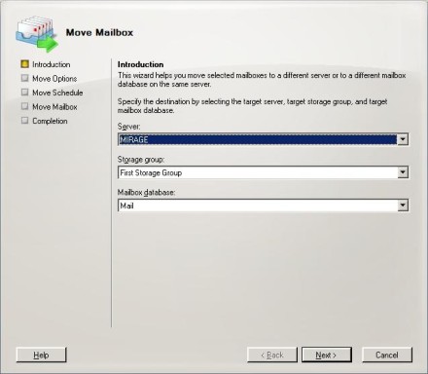The height and width of the screenshot is (374, 428).
Task: Go to the Introduction step label
Action: click(x=52, y=64)
